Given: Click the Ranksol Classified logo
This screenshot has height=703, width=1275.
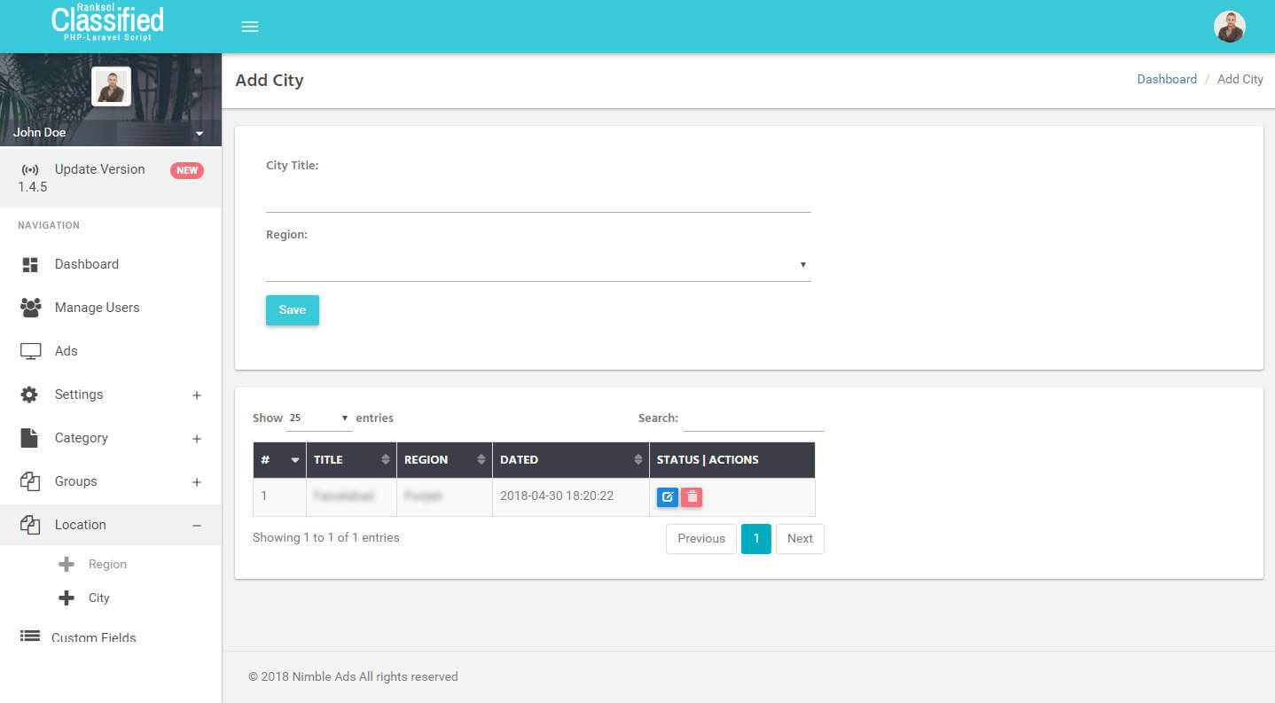Looking at the screenshot, I should (x=107, y=22).
